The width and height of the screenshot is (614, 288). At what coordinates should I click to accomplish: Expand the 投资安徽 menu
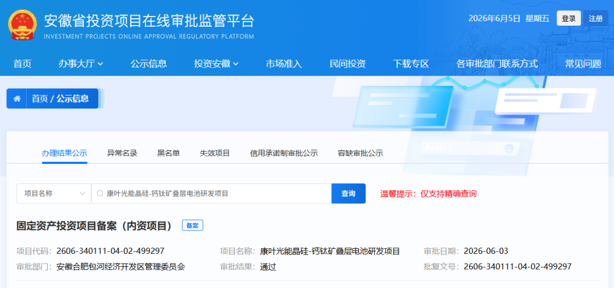tap(216, 64)
